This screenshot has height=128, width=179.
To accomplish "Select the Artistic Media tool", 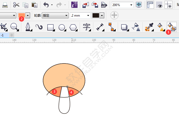I will click(39, 27).
